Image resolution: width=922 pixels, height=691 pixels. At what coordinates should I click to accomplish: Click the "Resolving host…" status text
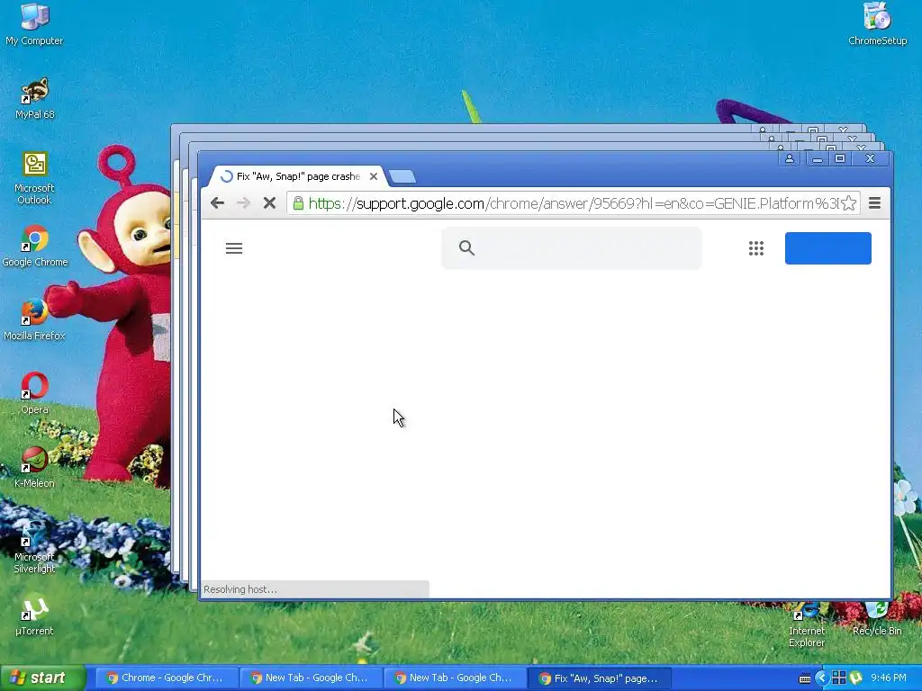[x=240, y=589]
